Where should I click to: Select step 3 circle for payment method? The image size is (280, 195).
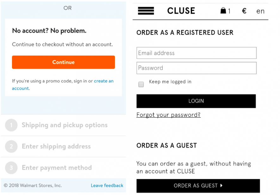point(11,168)
